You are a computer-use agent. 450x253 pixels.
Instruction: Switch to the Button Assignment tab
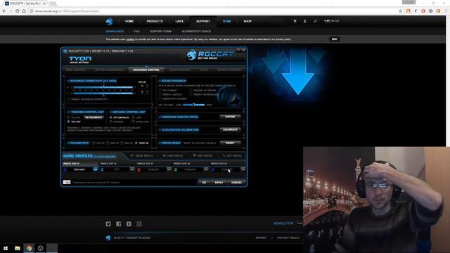click(x=109, y=70)
